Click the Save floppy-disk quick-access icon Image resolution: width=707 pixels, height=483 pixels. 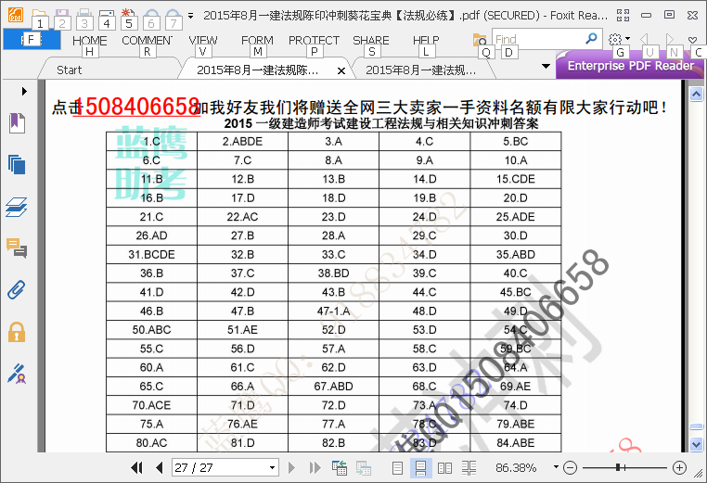(x=62, y=14)
